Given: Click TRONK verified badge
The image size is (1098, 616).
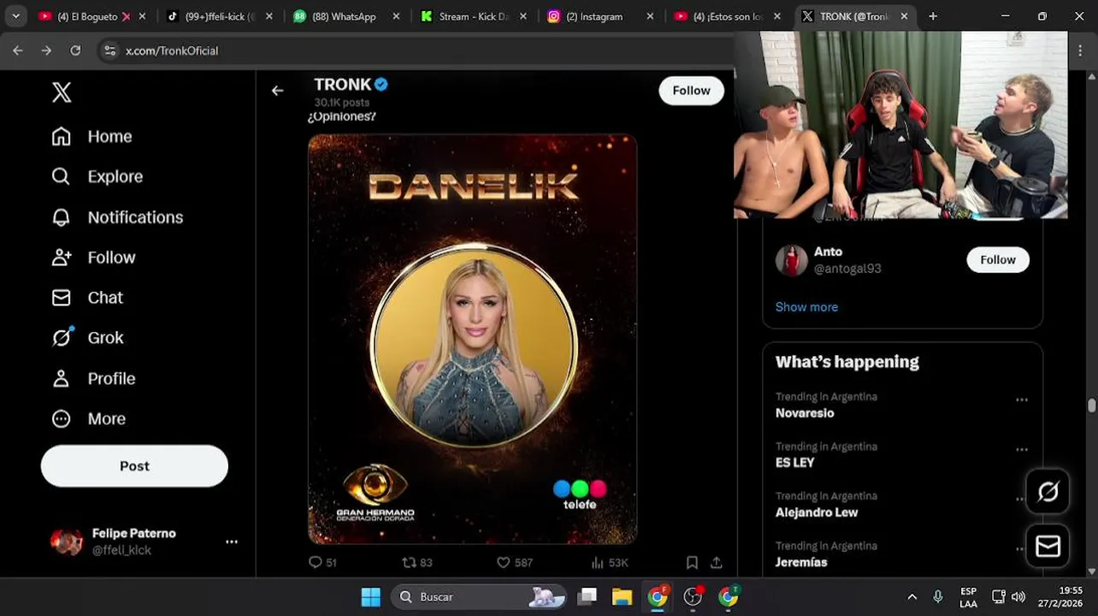Looking at the screenshot, I should pyautogui.click(x=381, y=85).
